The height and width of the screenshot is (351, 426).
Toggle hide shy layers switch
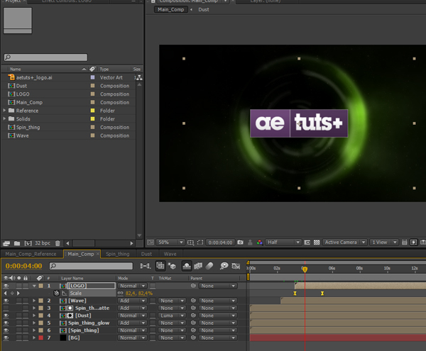pyautogui.click(x=186, y=266)
